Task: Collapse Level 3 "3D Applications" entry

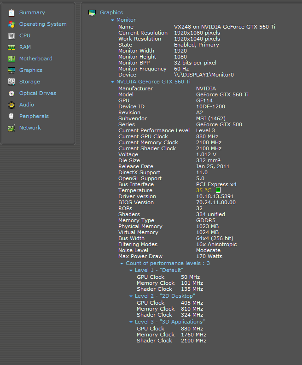Action: (x=131, y=322)
